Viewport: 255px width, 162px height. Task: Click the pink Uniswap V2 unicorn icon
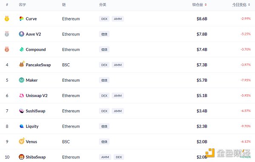pyautogui.click(x=22, y=96)
